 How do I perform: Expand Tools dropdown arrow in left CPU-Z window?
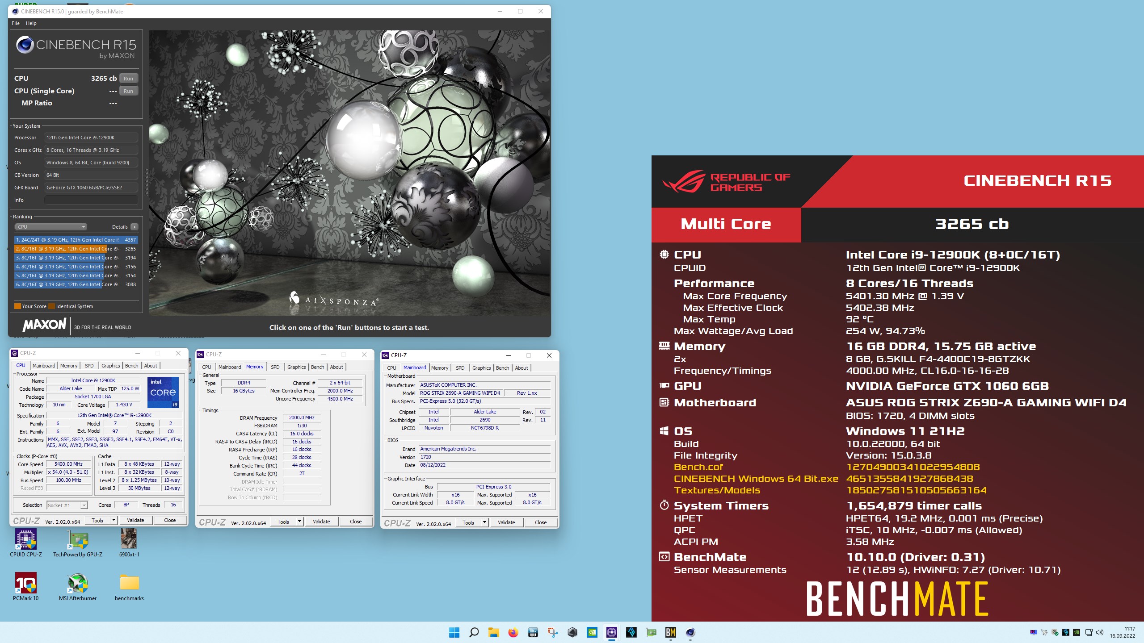[114, 520]
